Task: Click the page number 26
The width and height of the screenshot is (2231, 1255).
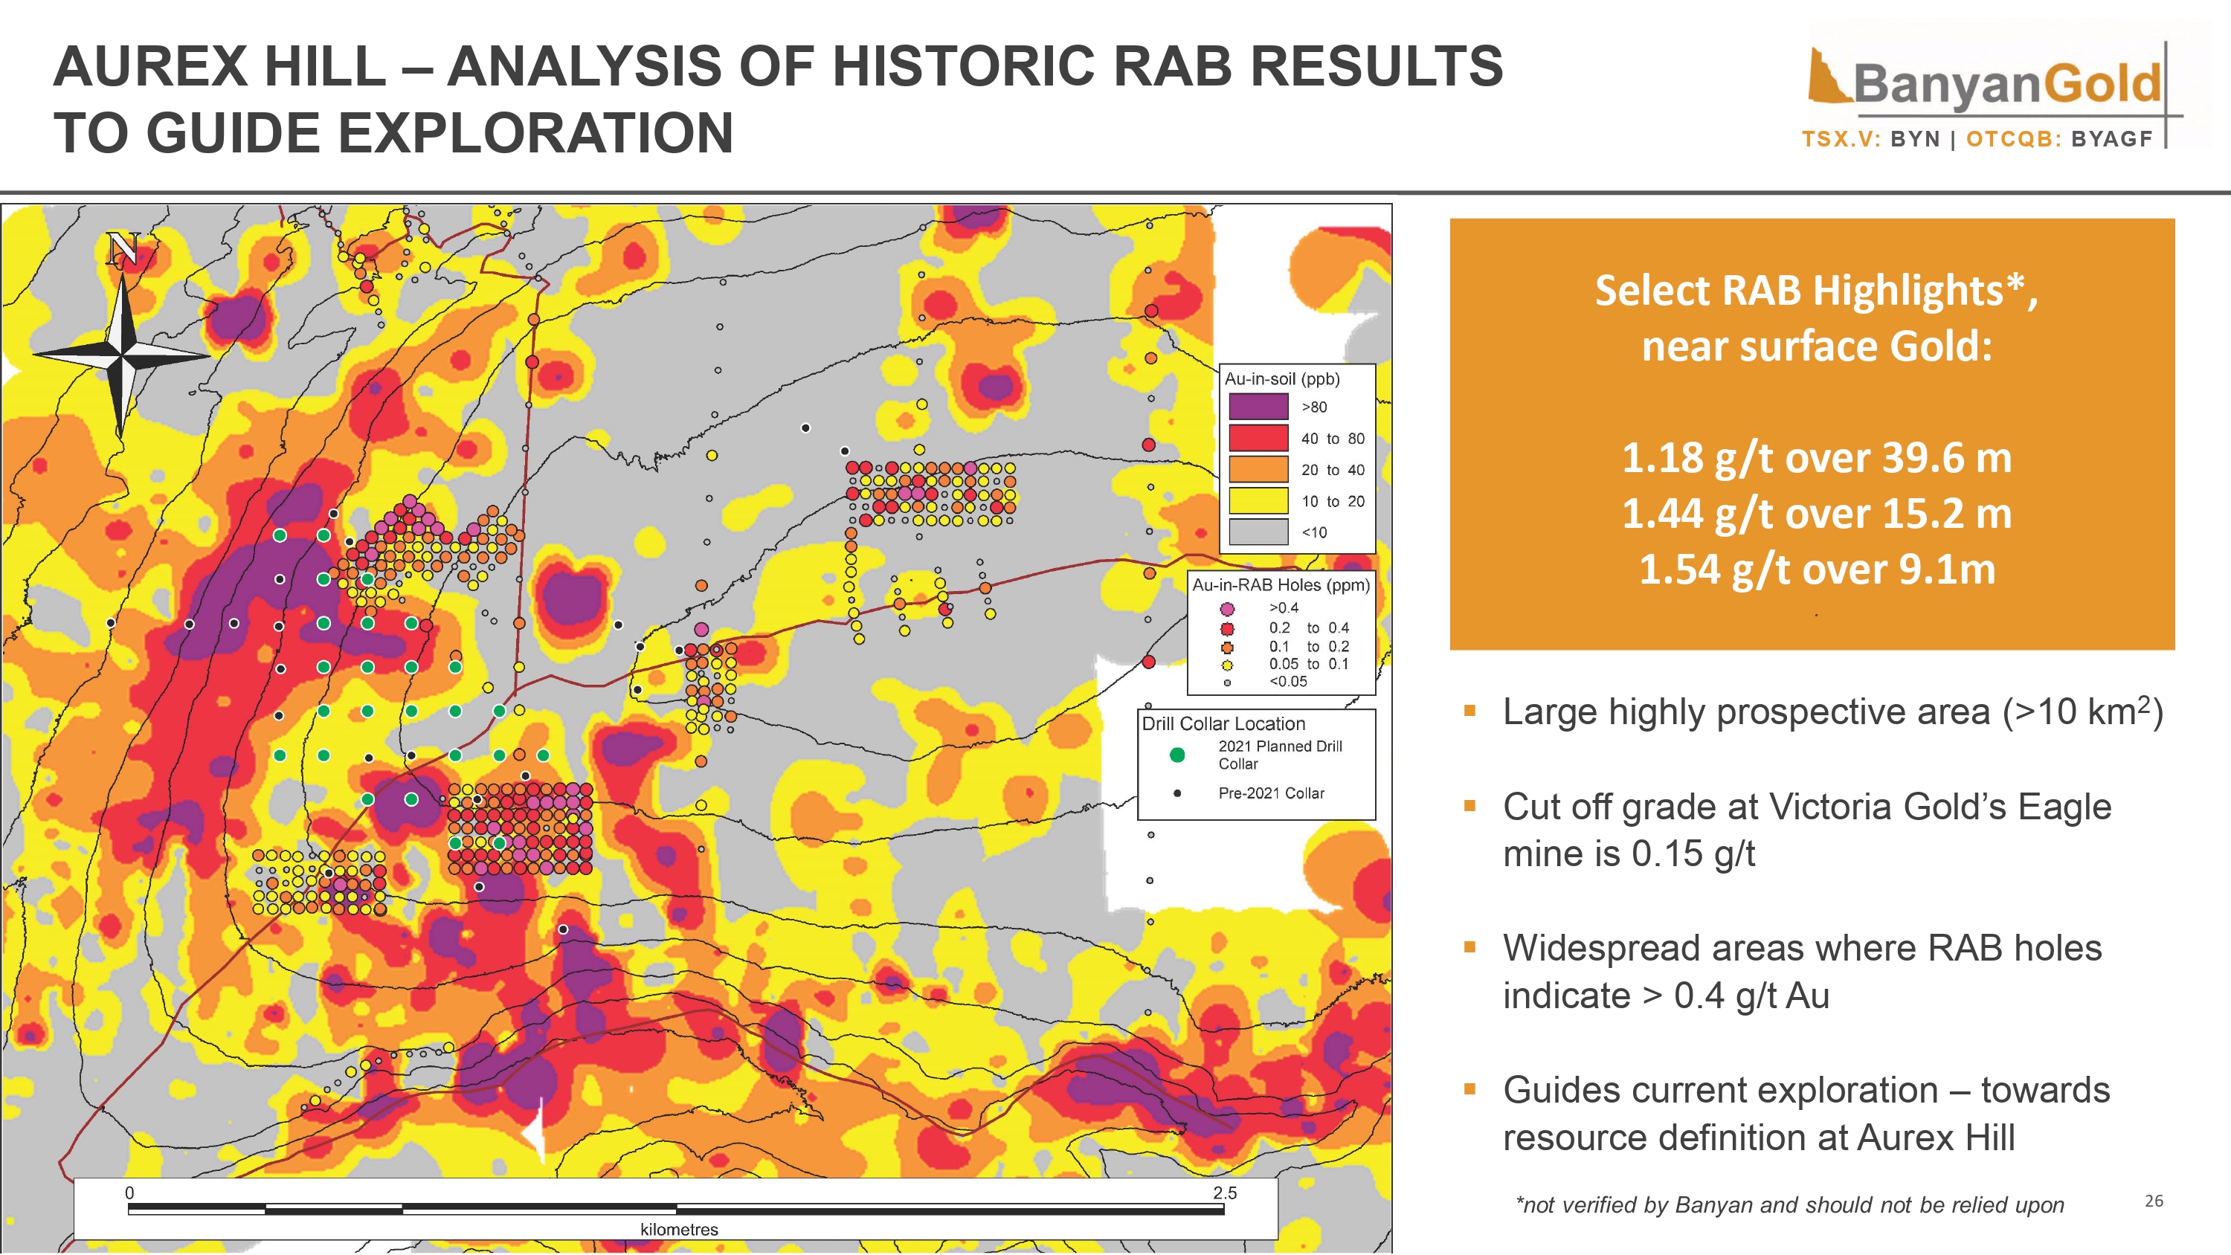Action: (x=2154, y=1201)
